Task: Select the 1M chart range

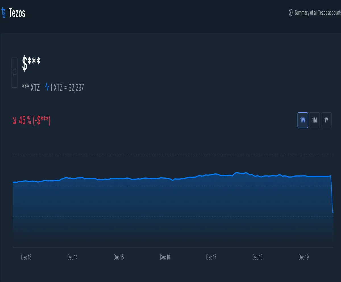Action: point(315,120)
